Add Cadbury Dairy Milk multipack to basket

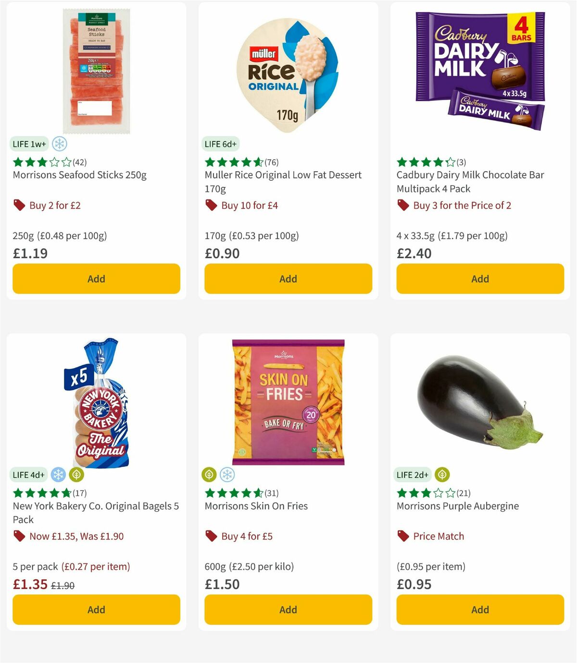pos(479,278)
